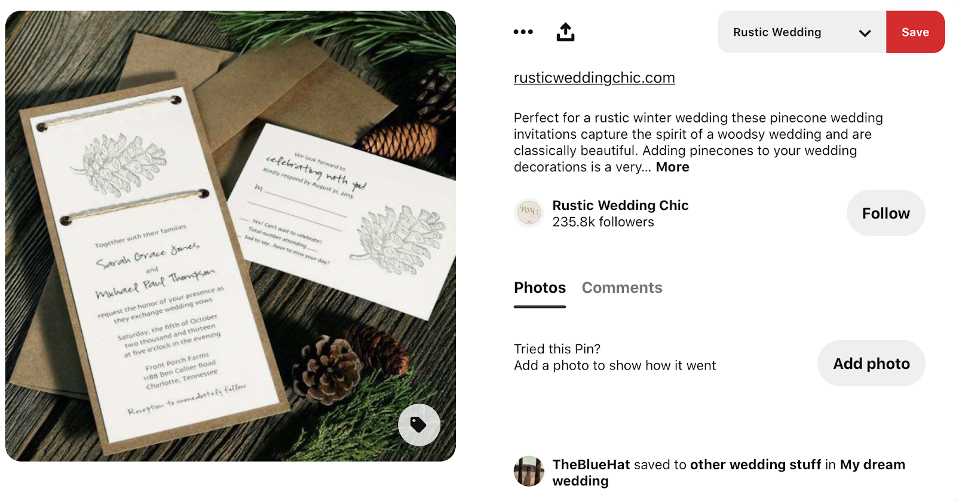Click the shopping tag icon on image
956x501 pixels.
[419, 424]
